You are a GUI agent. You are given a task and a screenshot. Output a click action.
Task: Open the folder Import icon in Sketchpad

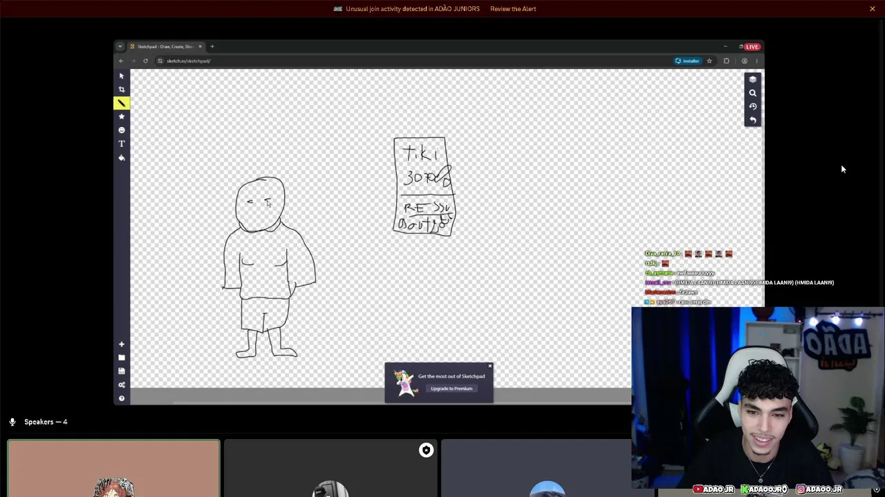pyautogui.click(x=122, y=358)
